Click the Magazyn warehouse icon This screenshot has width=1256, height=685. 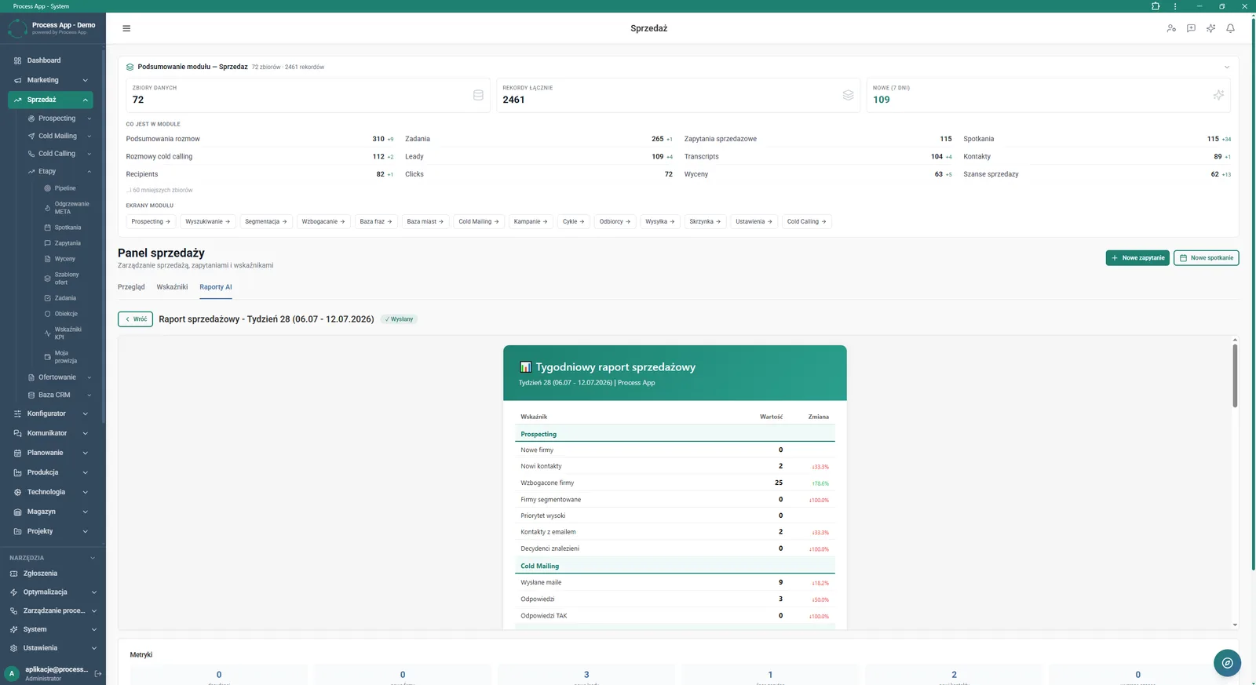click(x=17, y=512)
